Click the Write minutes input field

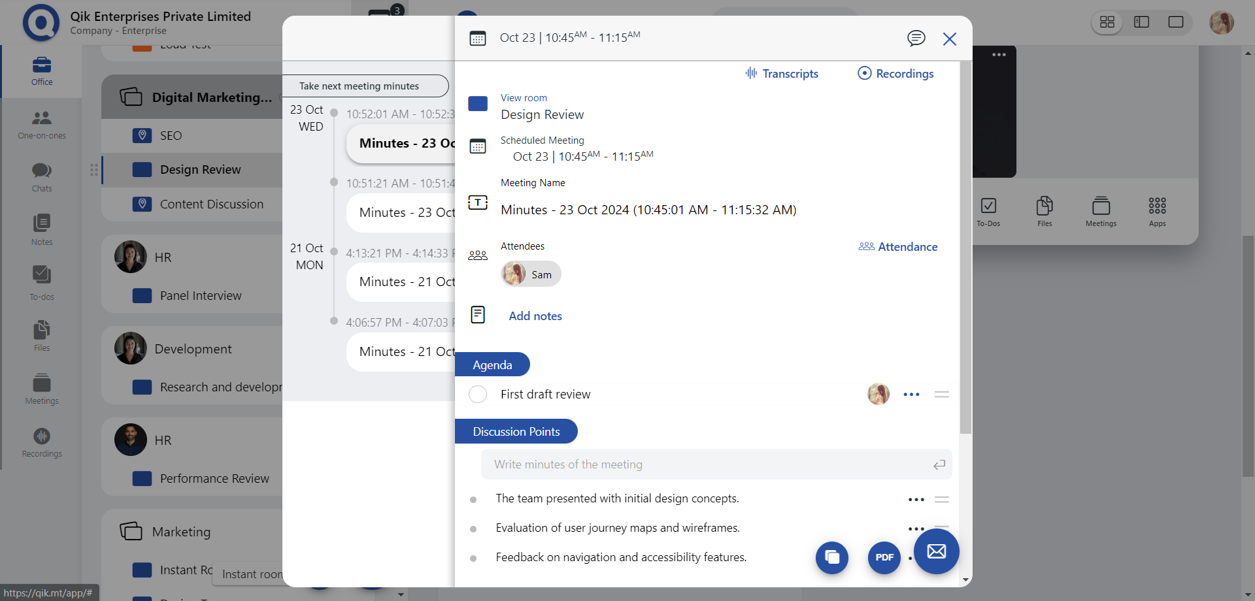[x=716, y=464]
